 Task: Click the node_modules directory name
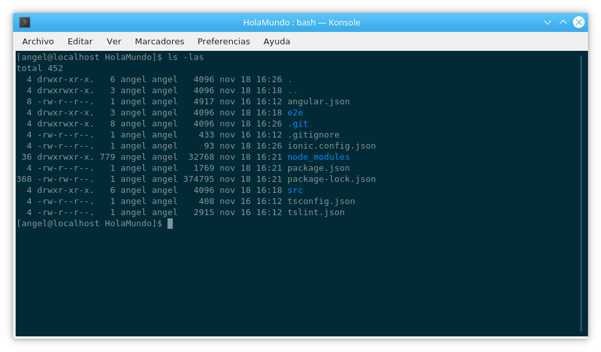(319, 157)
